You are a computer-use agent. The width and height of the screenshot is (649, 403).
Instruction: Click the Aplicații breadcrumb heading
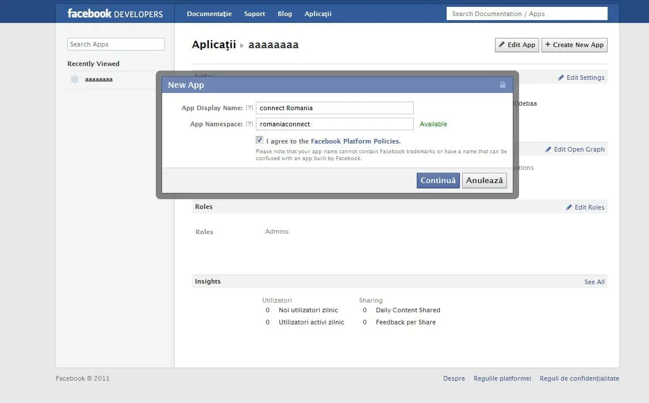coord(214,45)
